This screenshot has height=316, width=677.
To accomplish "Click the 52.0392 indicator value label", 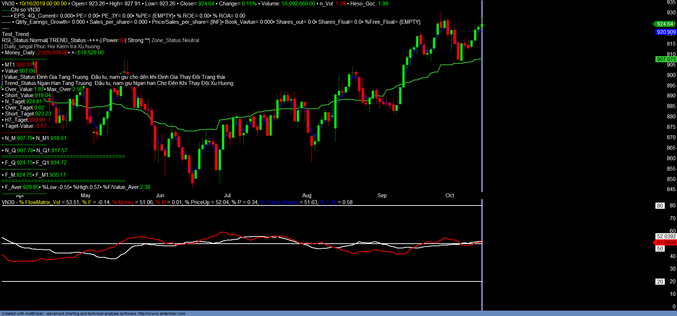I will tap(666, 236).
